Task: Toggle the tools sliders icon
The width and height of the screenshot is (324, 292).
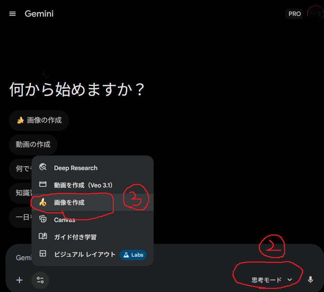Action: pos(40,280)
